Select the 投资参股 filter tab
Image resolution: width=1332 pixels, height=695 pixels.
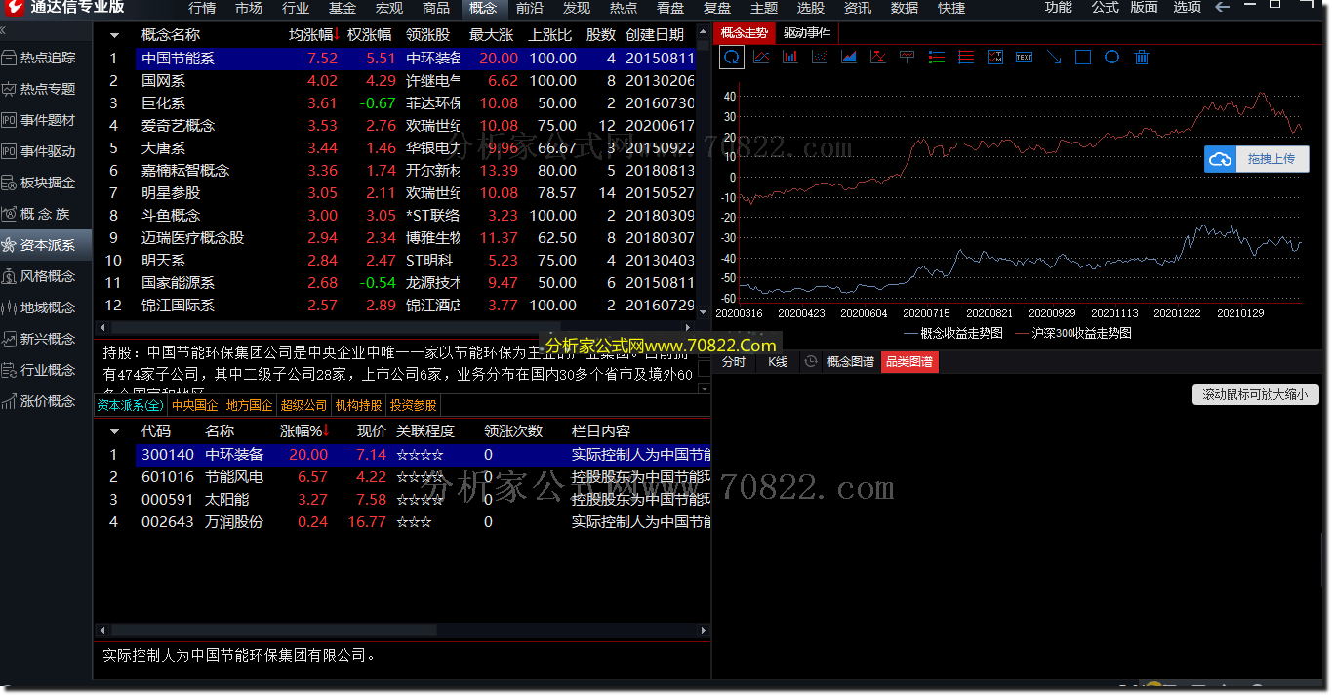click(x=413, y=405)
